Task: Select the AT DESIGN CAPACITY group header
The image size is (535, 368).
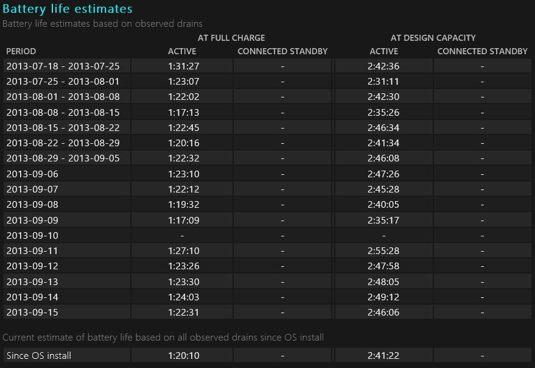Action: tap(433, 38)
